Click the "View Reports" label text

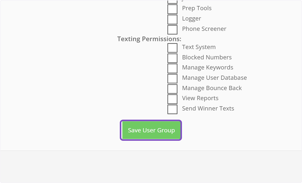click(200, 98)
